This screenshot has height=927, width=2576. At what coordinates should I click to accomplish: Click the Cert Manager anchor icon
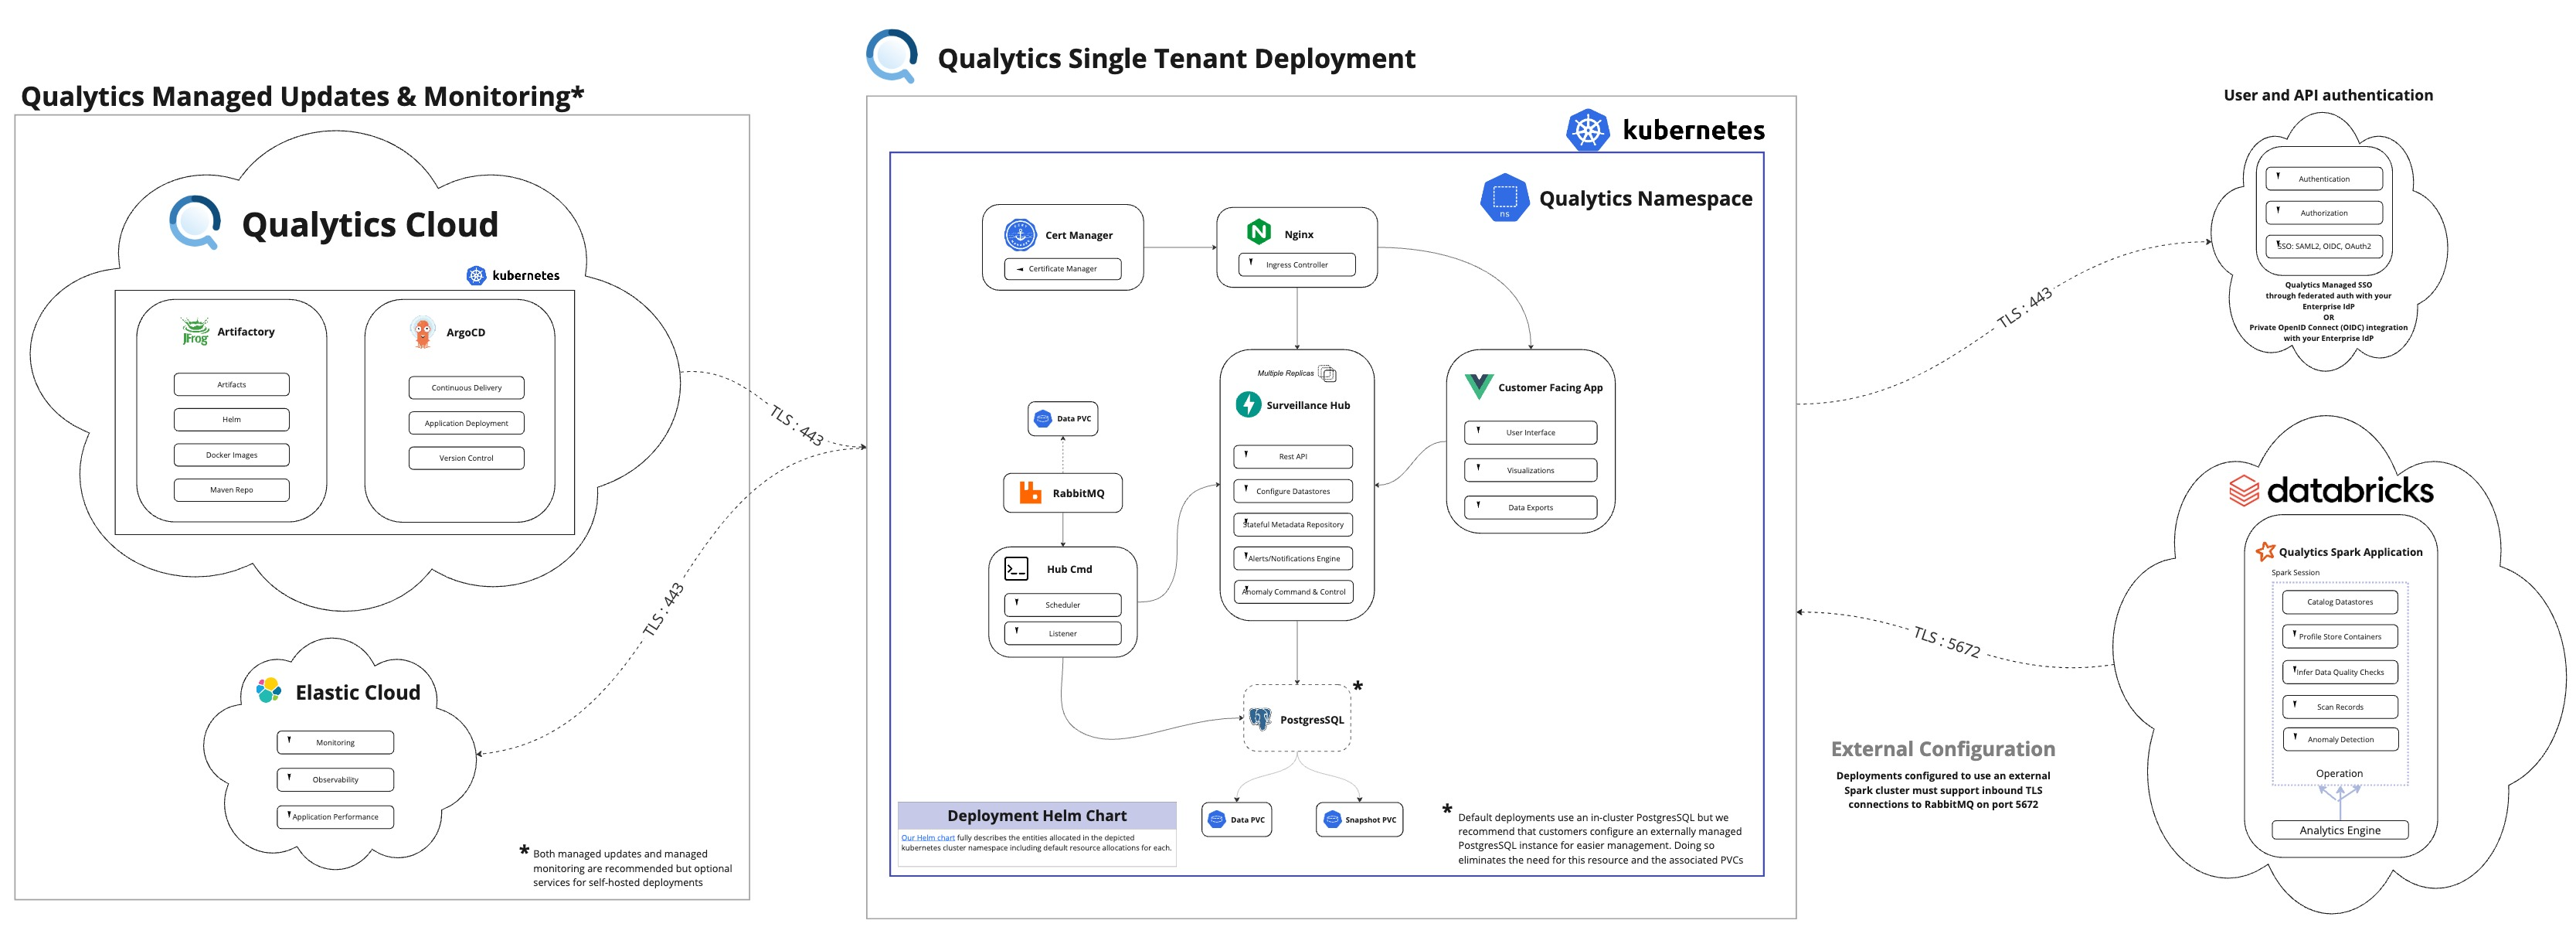(x=1020, y=234)
